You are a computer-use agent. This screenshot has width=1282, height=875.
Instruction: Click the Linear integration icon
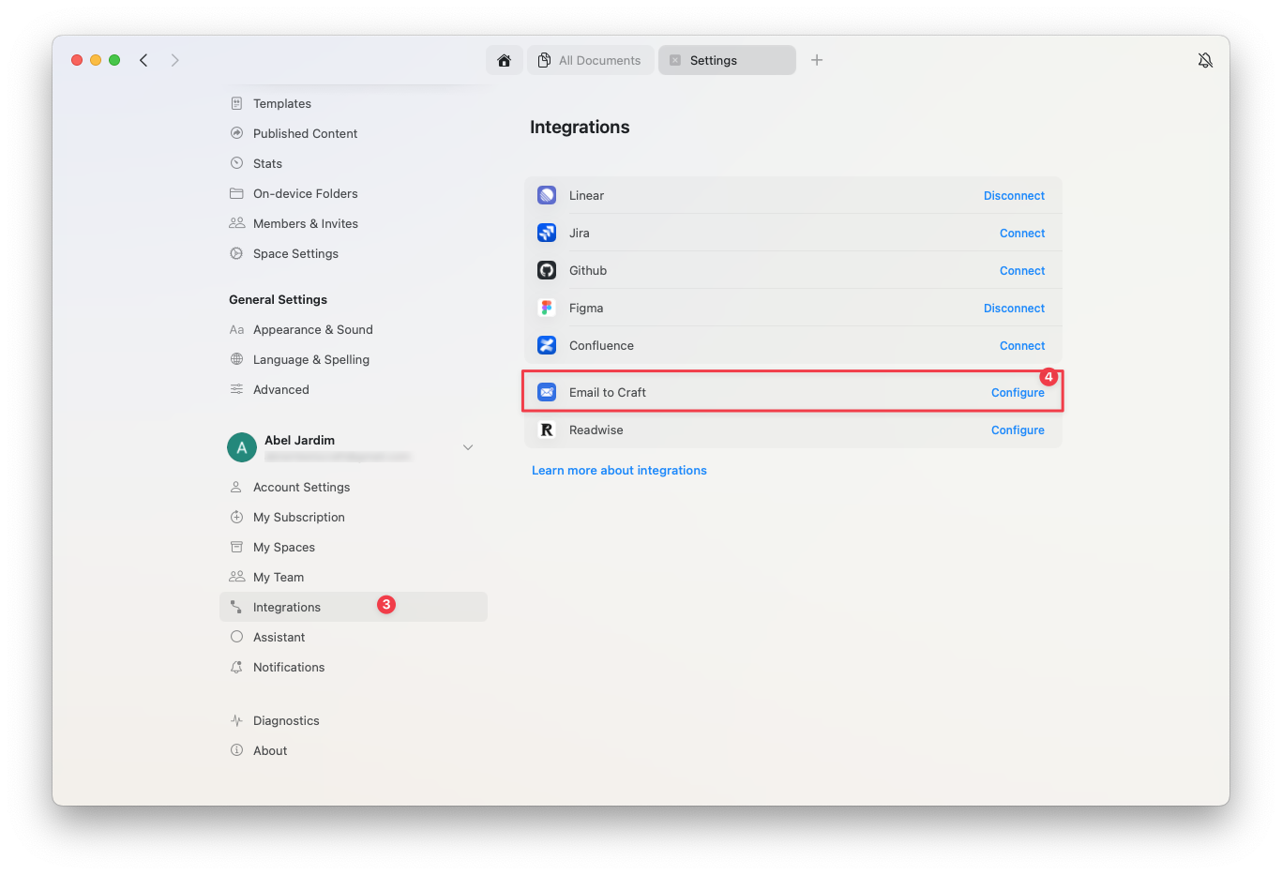[x=547, y=195]
